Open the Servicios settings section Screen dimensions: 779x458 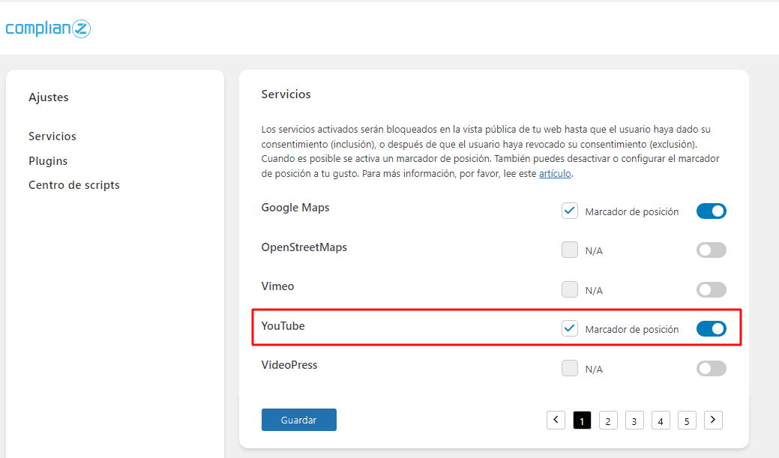[x=52, y=136]
